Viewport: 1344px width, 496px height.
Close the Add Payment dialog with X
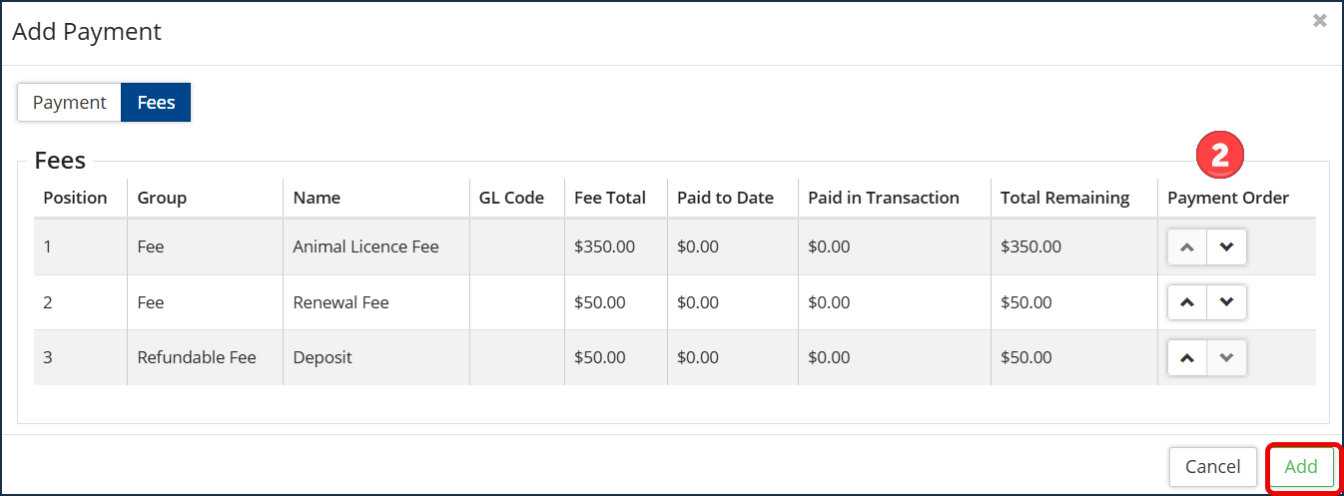click(1320, 20)
